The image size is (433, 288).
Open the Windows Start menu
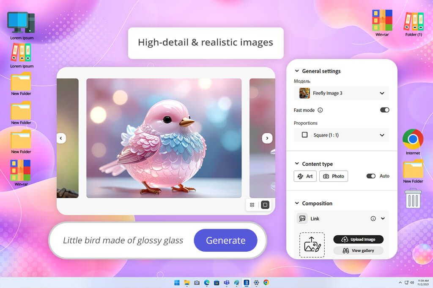(177, 283)
